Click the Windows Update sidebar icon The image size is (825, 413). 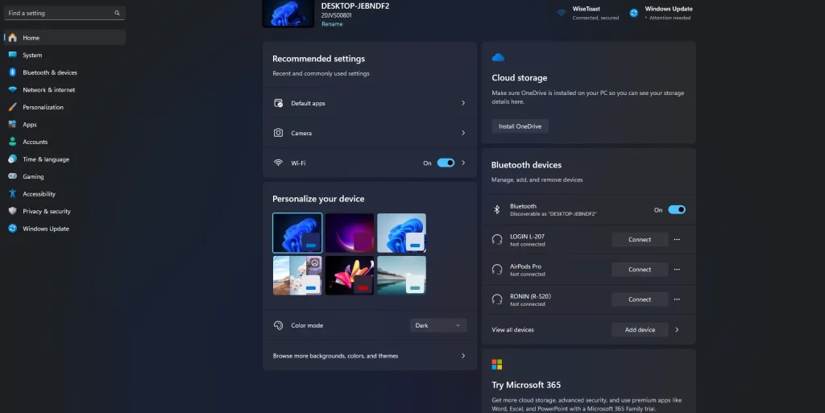tap(13, 228)
